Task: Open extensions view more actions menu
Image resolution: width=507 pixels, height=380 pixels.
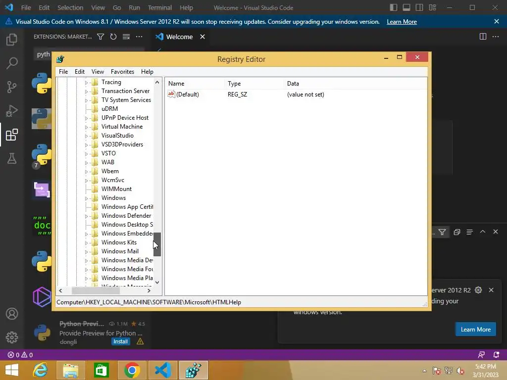Action: 139,37
